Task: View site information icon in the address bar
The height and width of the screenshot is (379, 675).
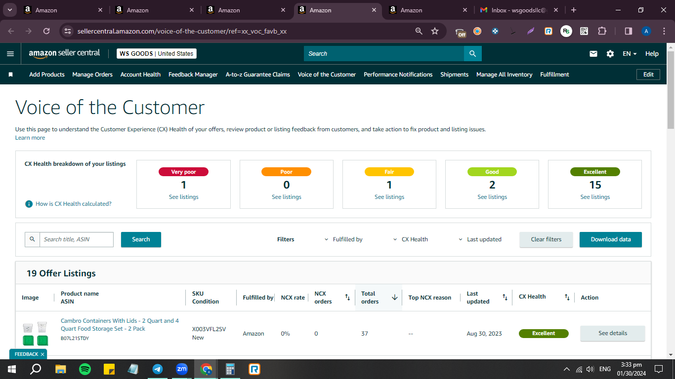Action: tap(68, 31)
